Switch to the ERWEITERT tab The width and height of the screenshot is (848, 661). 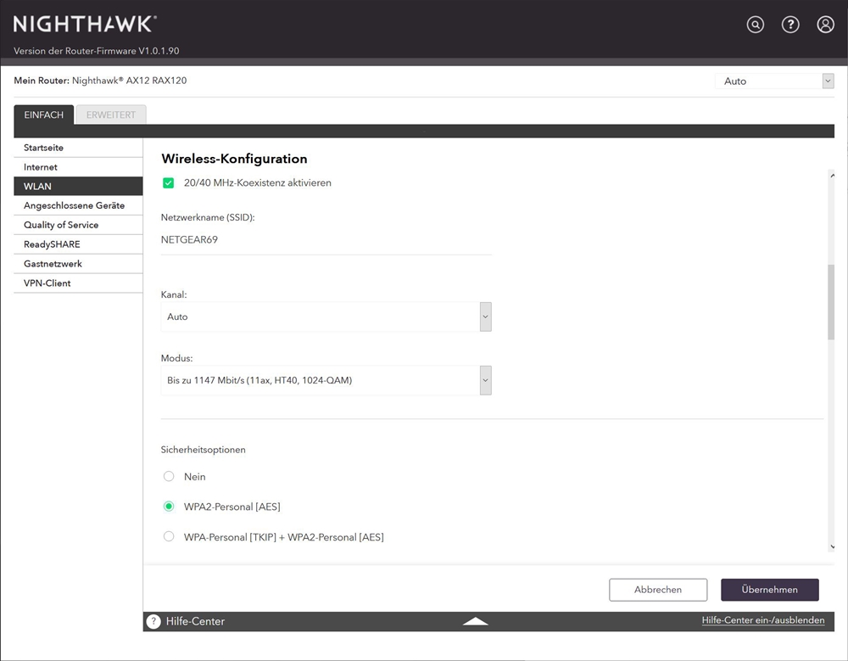tap(111, 115)
